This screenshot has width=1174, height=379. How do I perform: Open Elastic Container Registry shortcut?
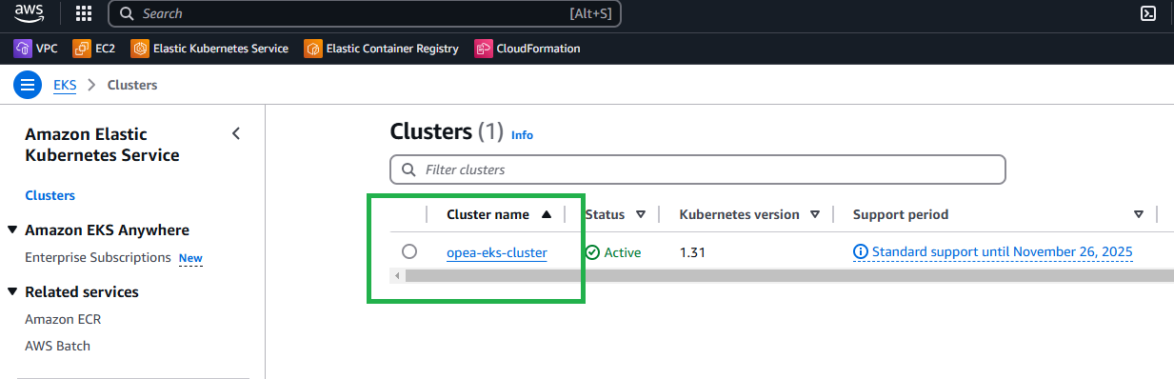[x=381, y=48]
